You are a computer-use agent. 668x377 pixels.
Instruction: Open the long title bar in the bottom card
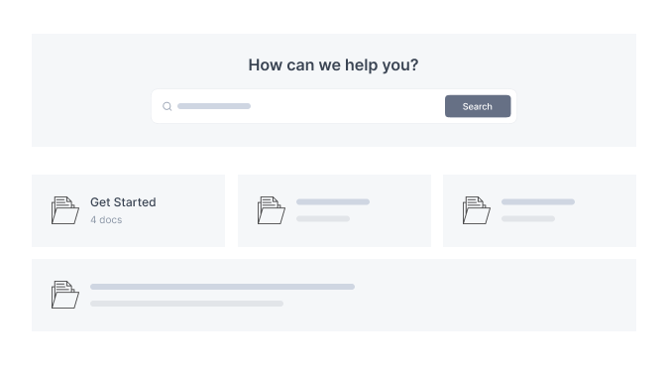pos(222,287)
